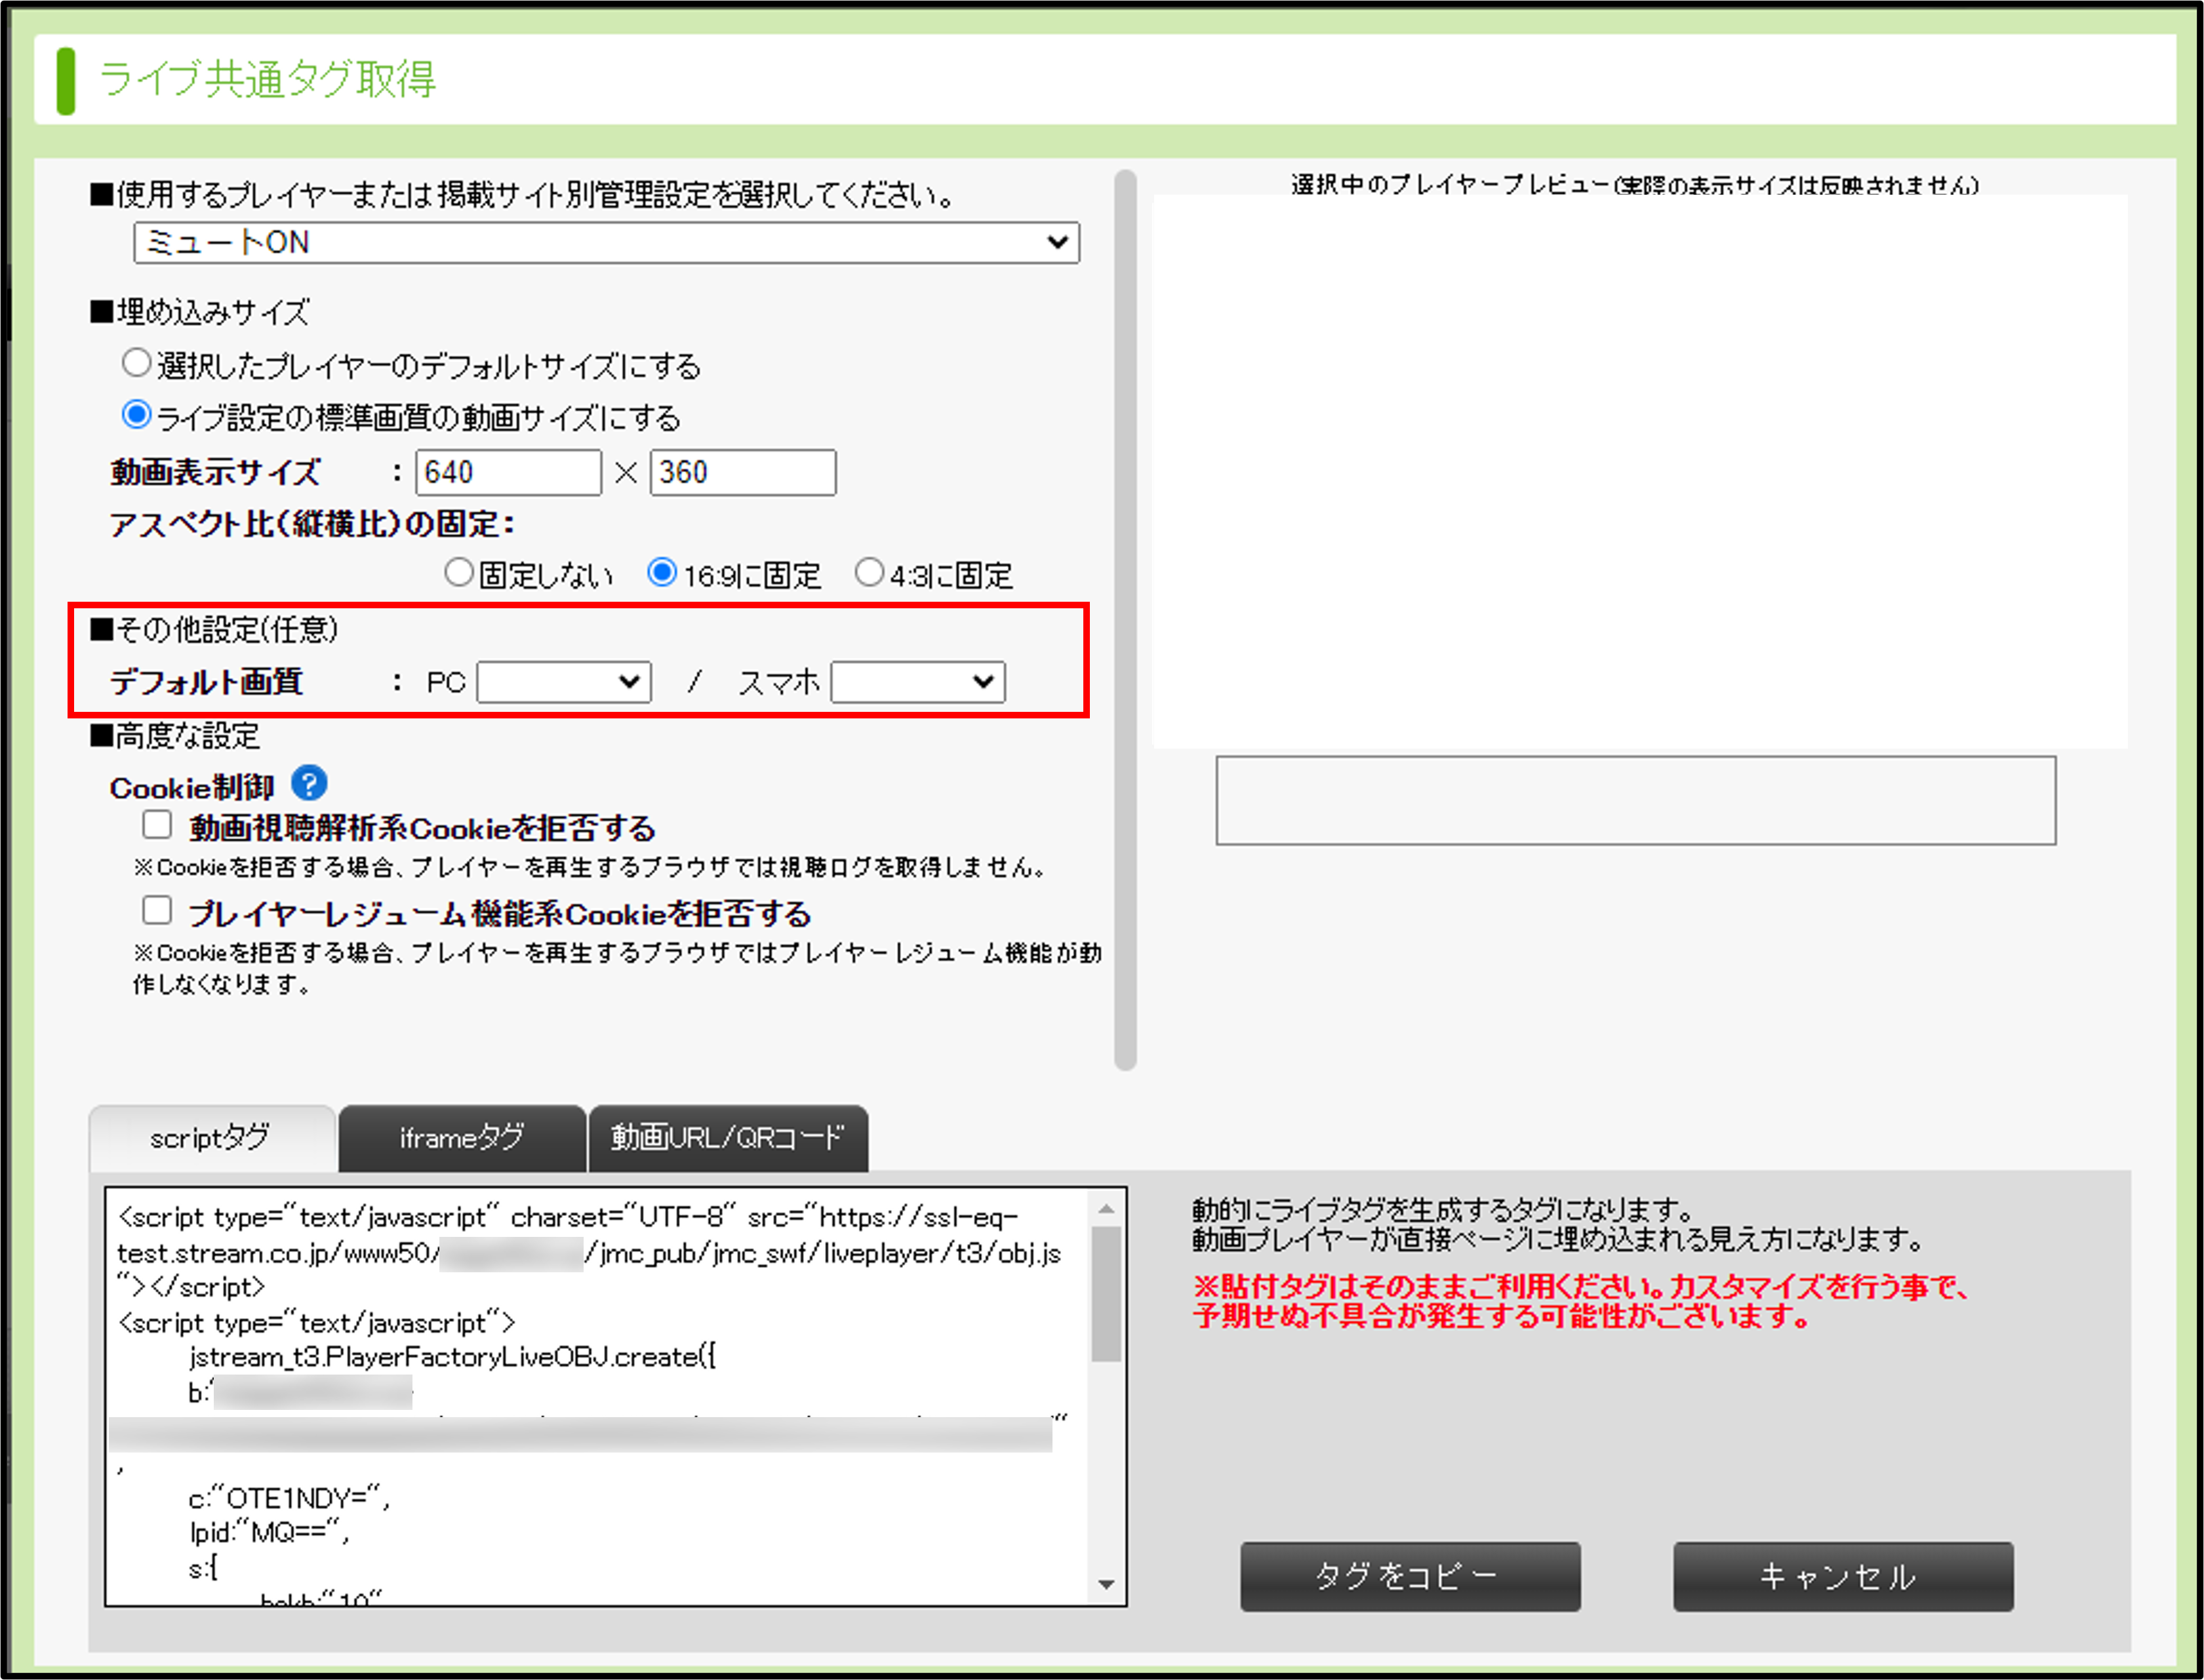Open the PC default quality dropdown
The height and width of the screenshot is (1680, 2204).
pyautogui.click(x=564, y=682)
